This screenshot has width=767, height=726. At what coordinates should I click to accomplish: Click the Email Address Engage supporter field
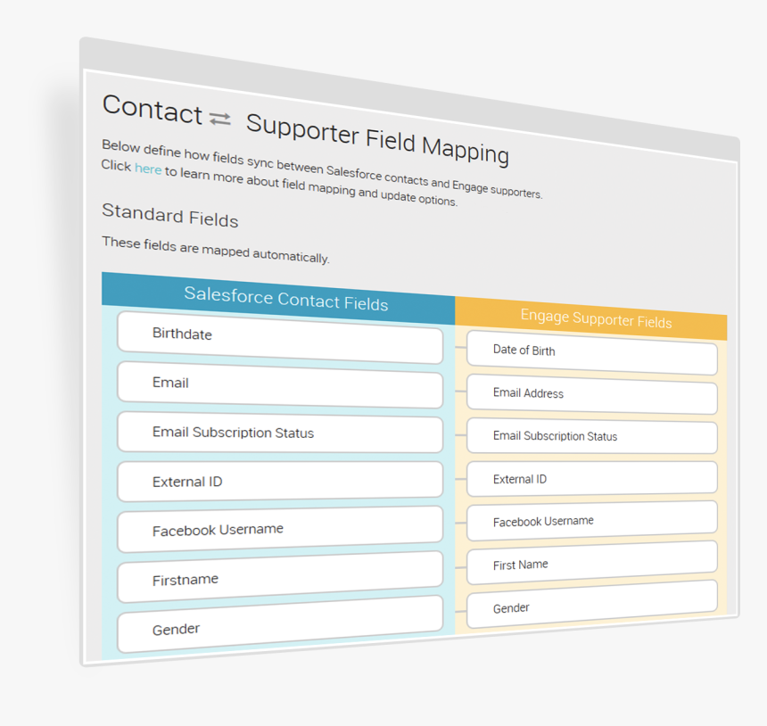click(592, 394)
